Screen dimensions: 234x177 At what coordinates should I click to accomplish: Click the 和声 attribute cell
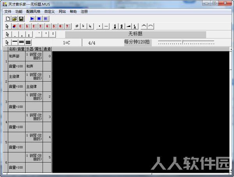[34, 66]
